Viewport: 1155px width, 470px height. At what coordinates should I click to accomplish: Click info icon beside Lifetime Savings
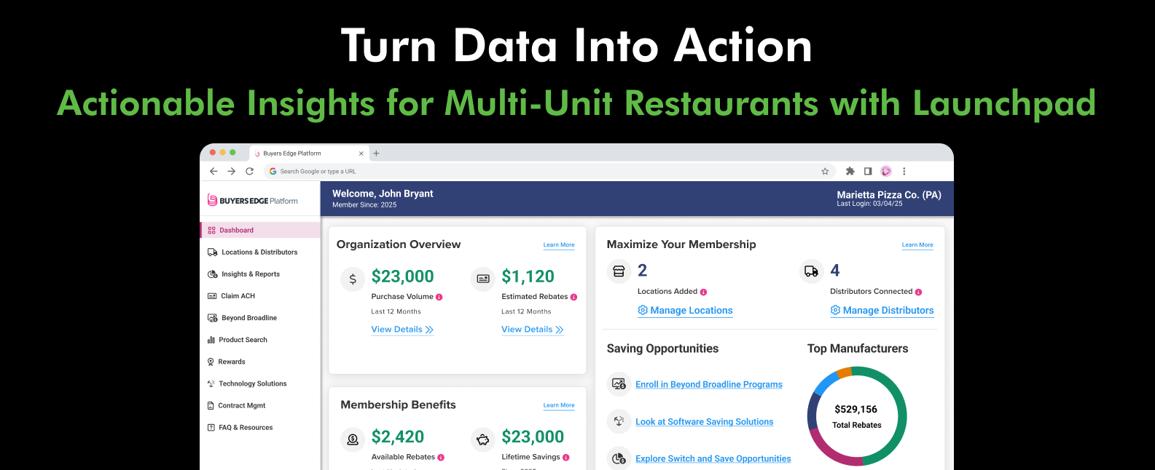566,458
